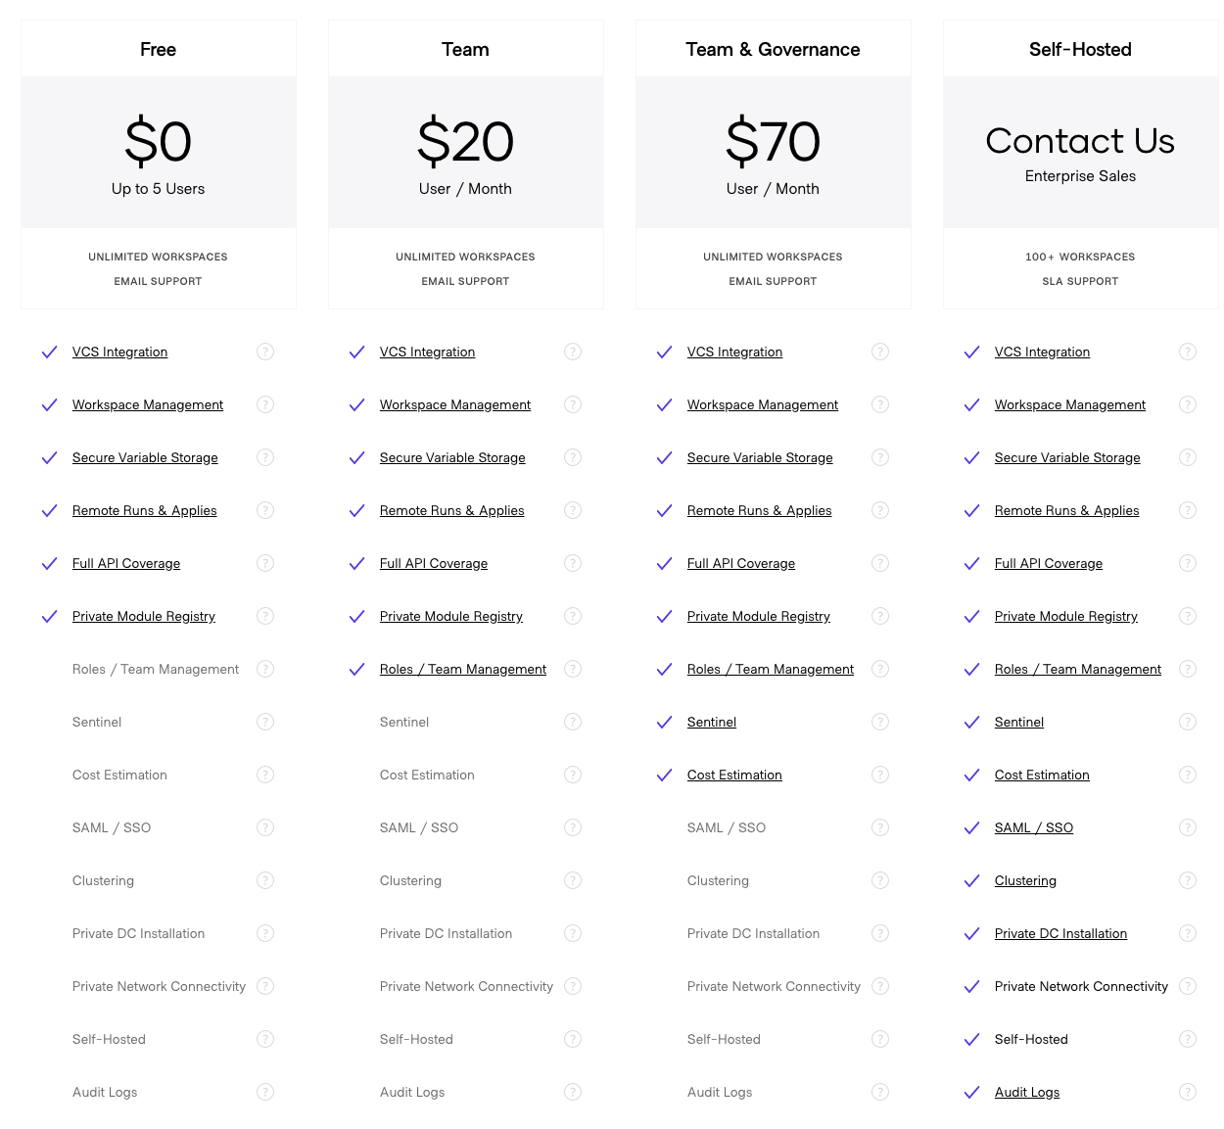Click help icon for Self-Hosted Clustering
Screen dimensions: 1224x1129
pyautogui.click(x=1188, y=880)
